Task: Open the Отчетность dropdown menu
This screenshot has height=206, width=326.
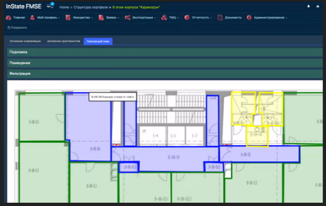Action: tap(198, 18)
